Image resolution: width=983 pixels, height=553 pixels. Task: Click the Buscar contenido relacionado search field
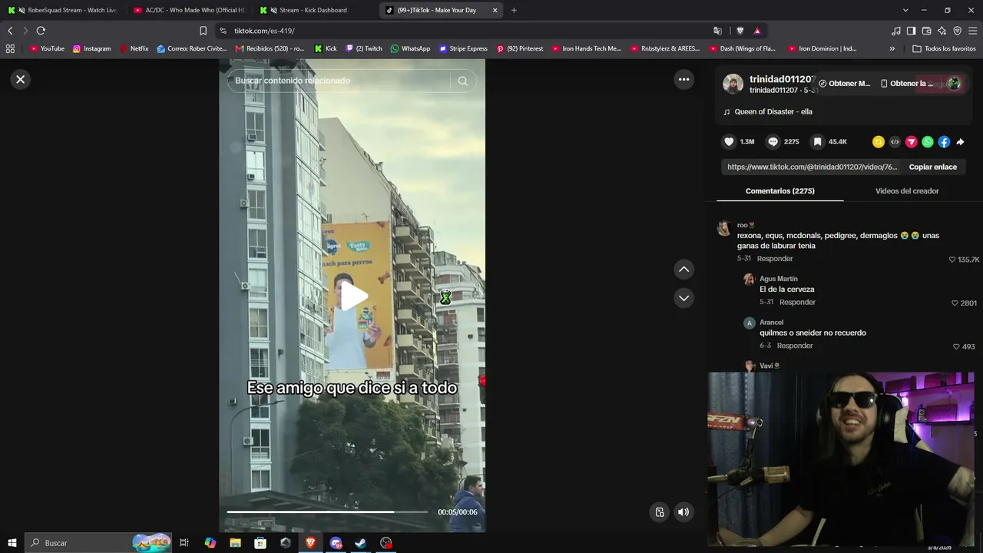pos(338,81)
